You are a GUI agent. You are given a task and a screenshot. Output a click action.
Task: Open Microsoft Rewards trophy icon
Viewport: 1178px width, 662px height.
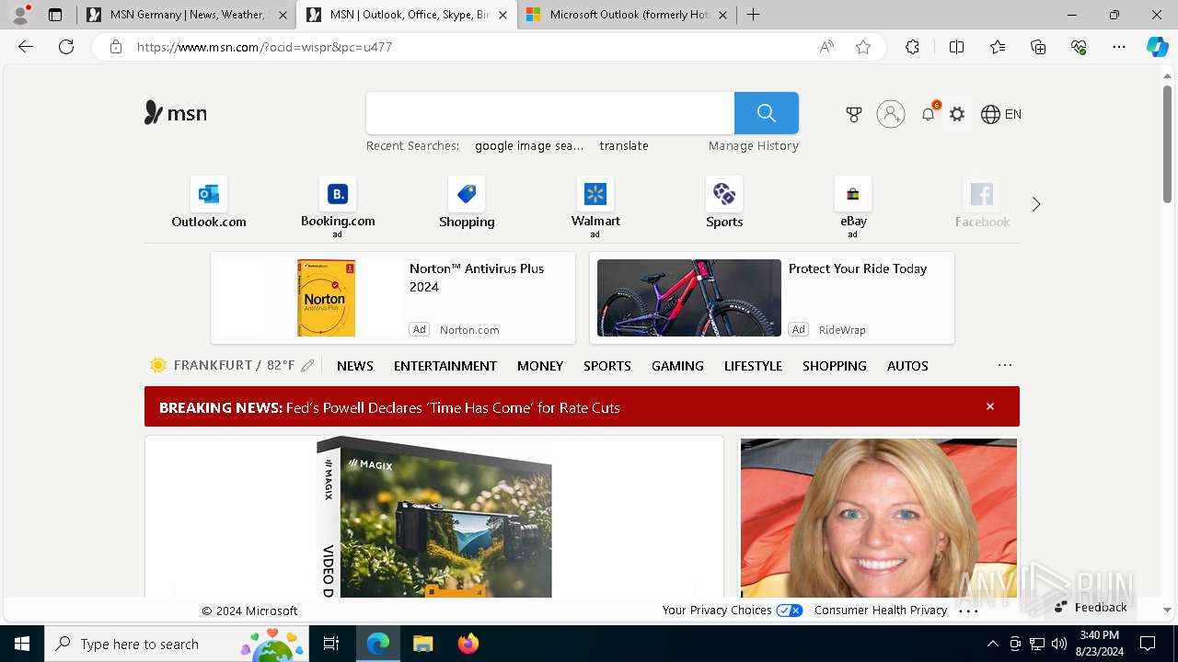(x=854, y=114)
